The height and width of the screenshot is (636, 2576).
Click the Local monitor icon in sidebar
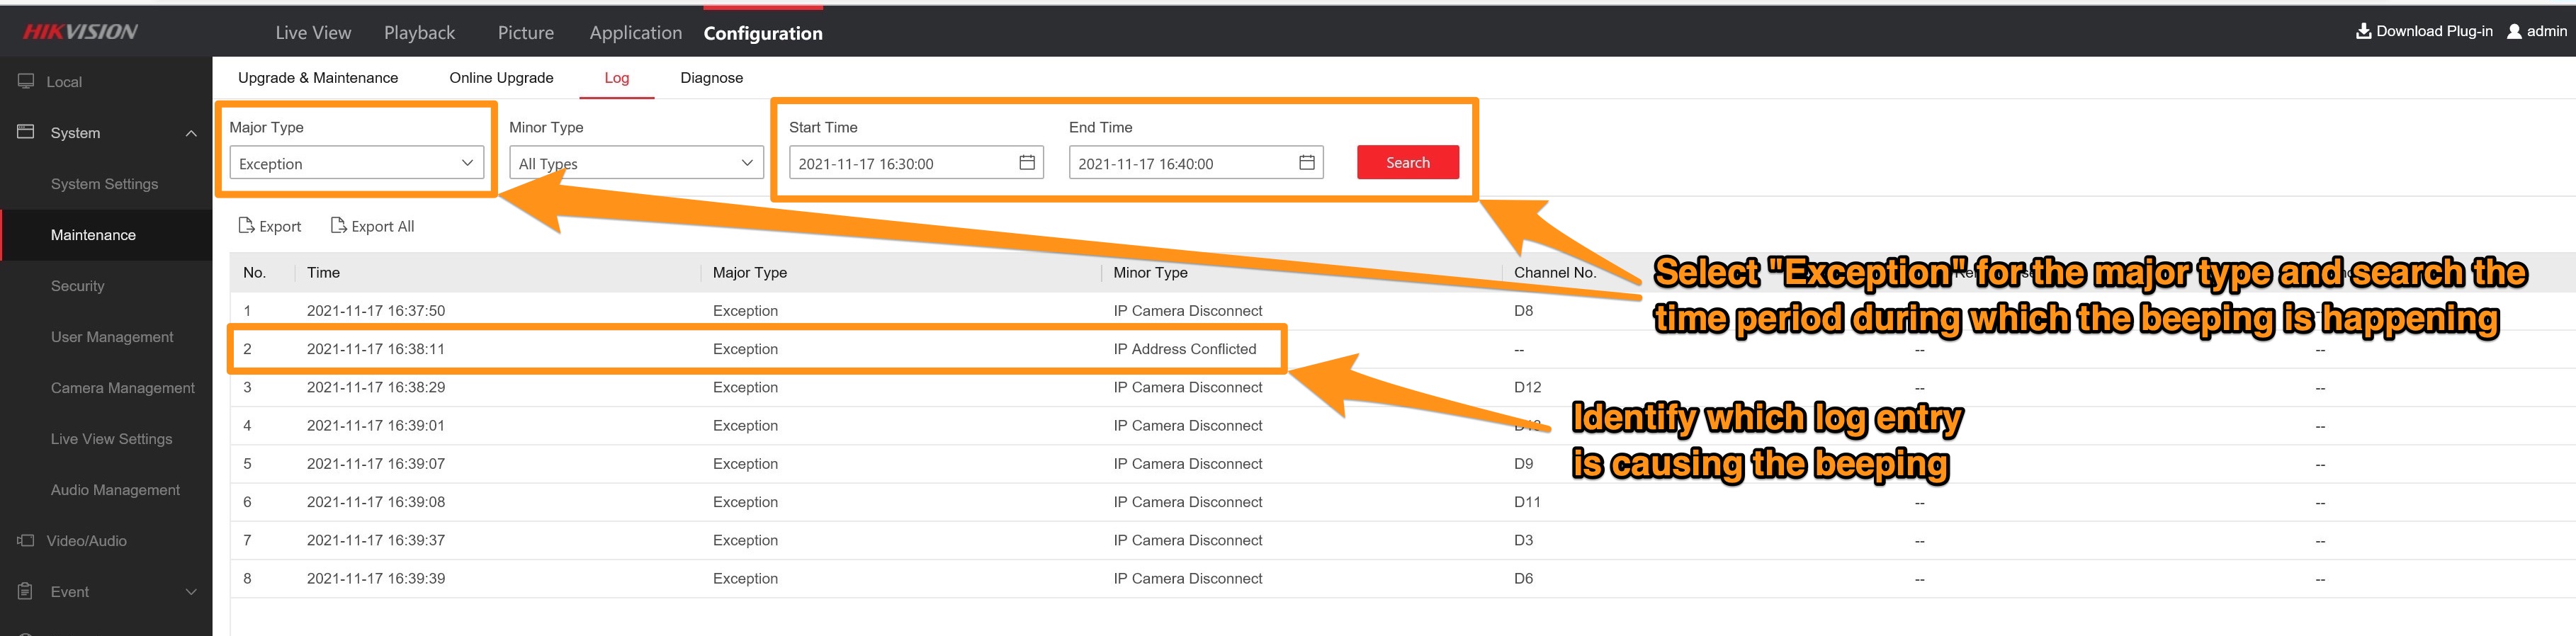pos(26,82)
